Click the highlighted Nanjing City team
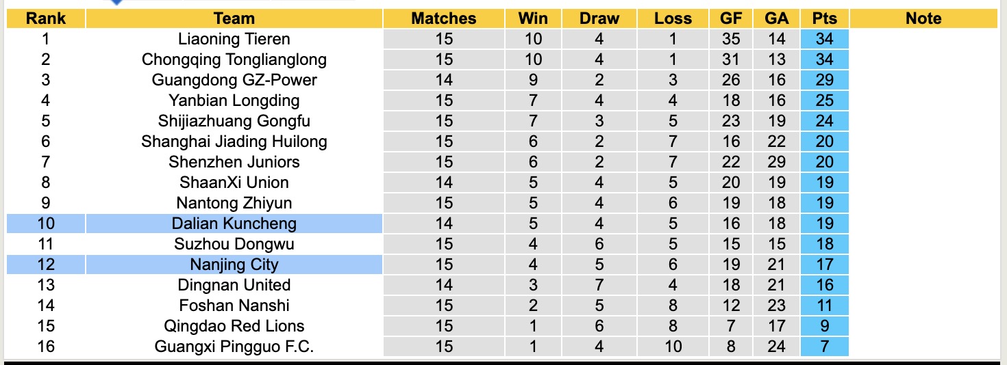Screen dimensions: 1007x365 [x=234, y=265]
